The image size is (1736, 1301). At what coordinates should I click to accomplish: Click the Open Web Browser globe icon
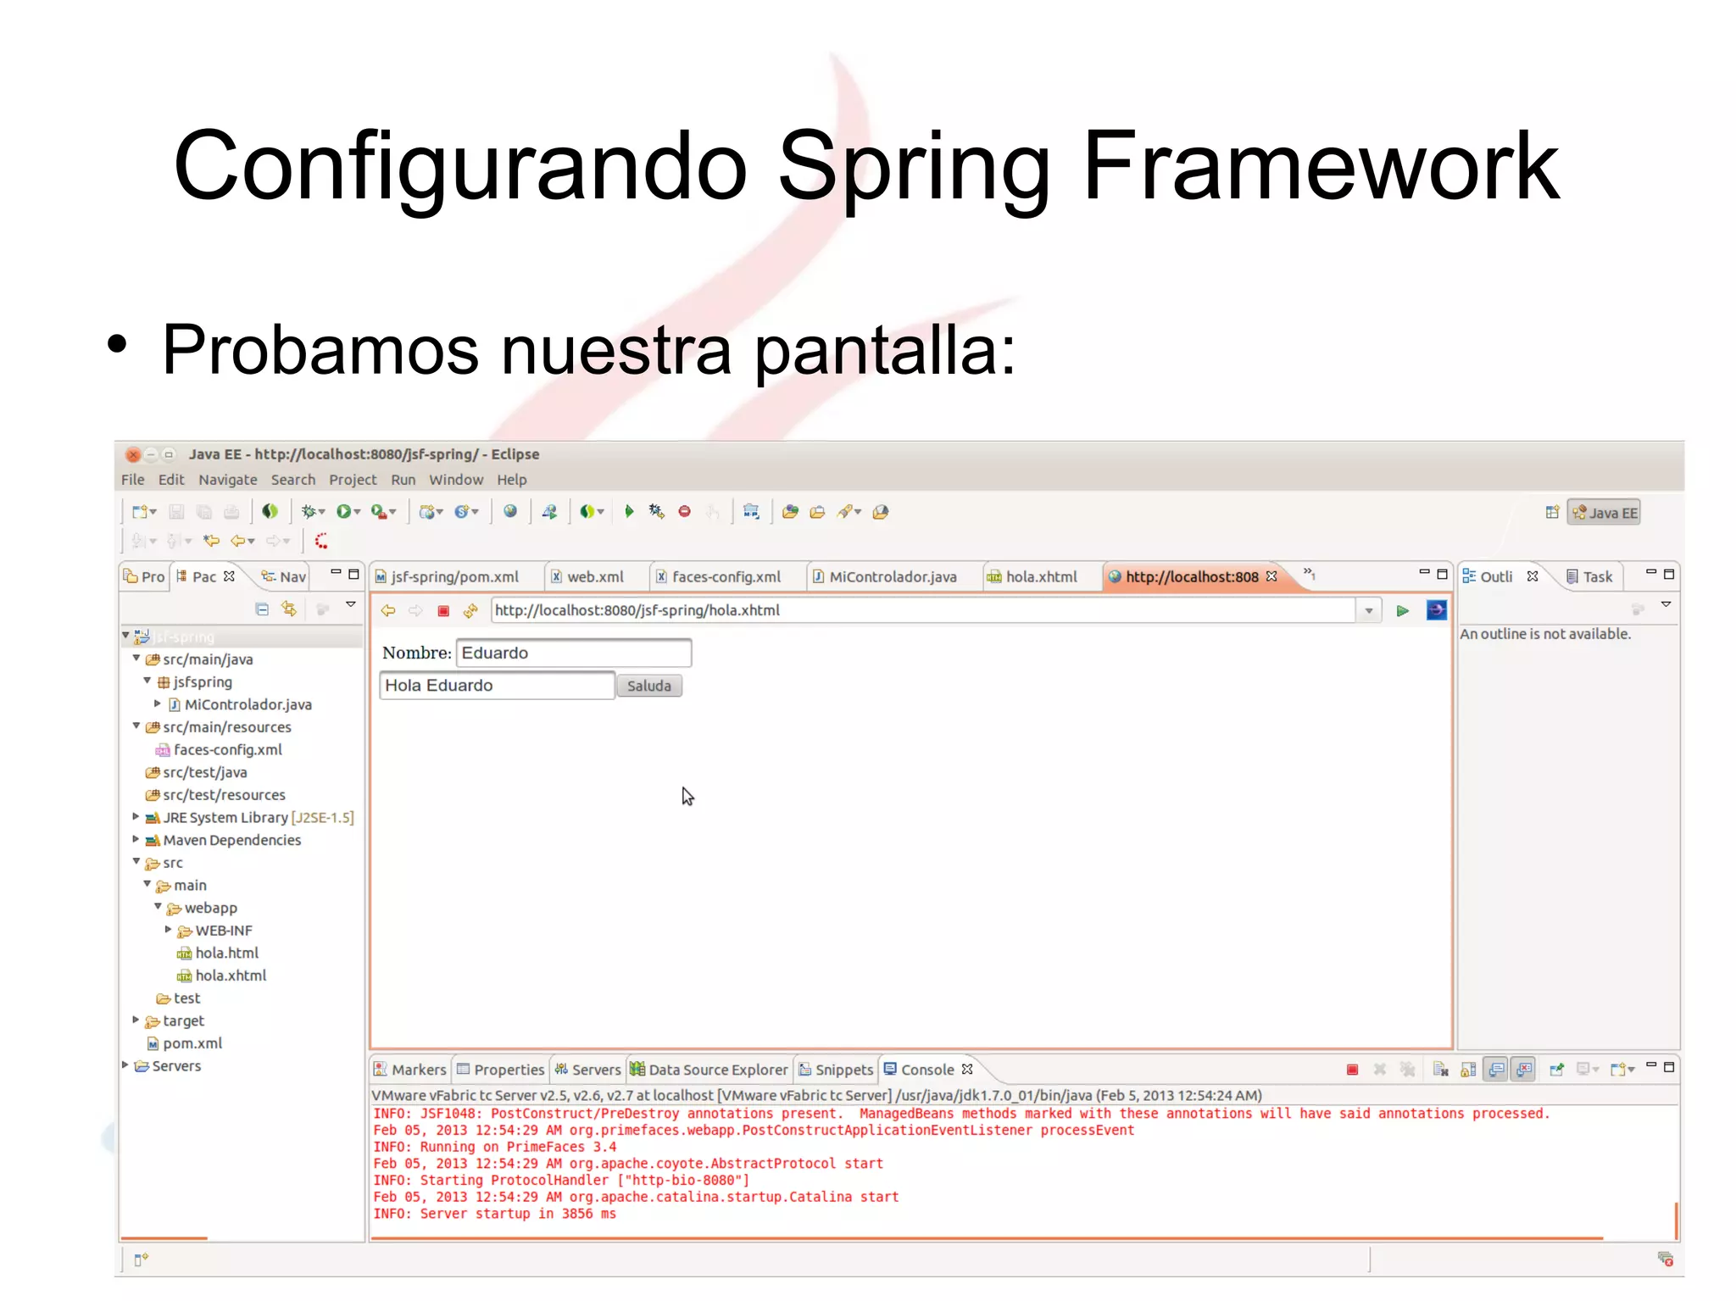[x=510, y=511]
